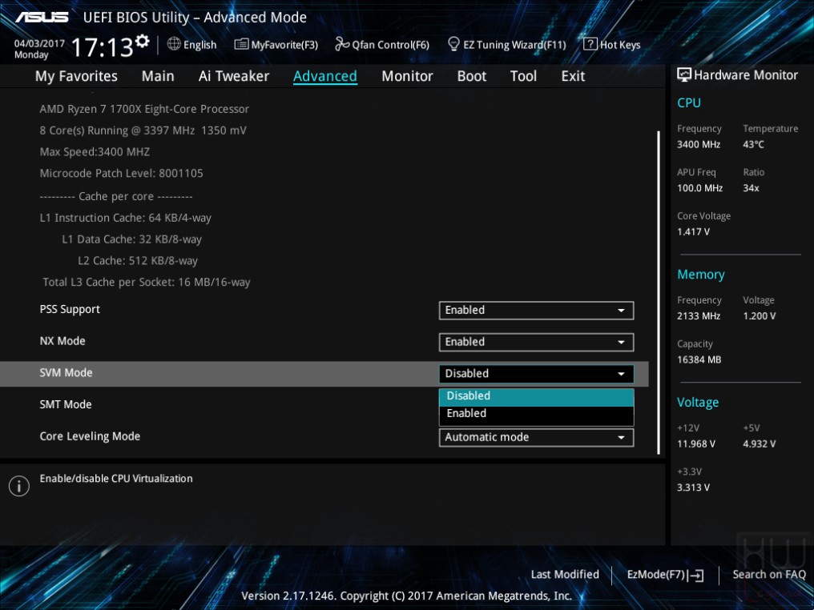Open the Core Leveling Mode dropdown

(x=536, y=437)
